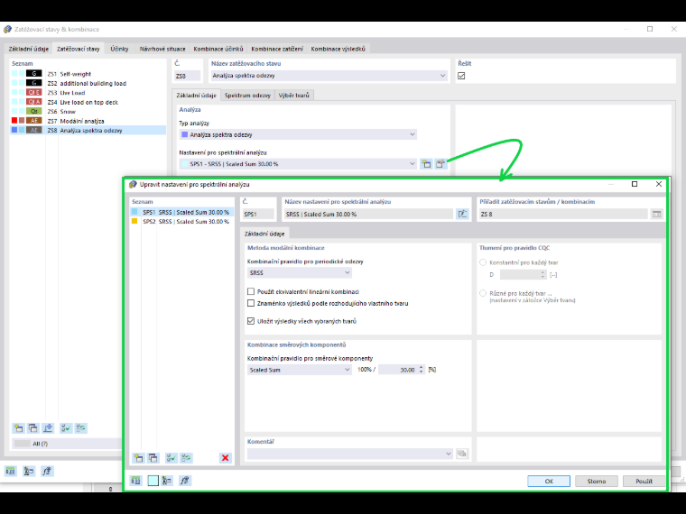This screenshot has width=686, height=514.
Task: Switch to Základní údaje main tab
Action: pyautogui.click(x=29, y=49)
